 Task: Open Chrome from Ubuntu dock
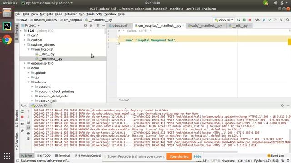coord(7,40)
